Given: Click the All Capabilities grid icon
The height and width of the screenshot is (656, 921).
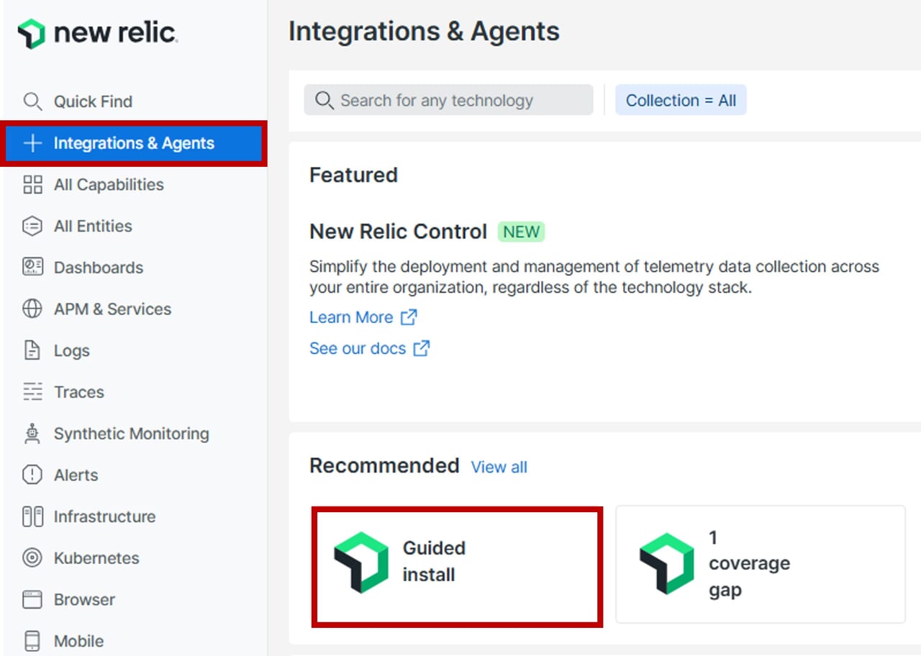Looking at the screenshot, I should click(x=32, y=185).
